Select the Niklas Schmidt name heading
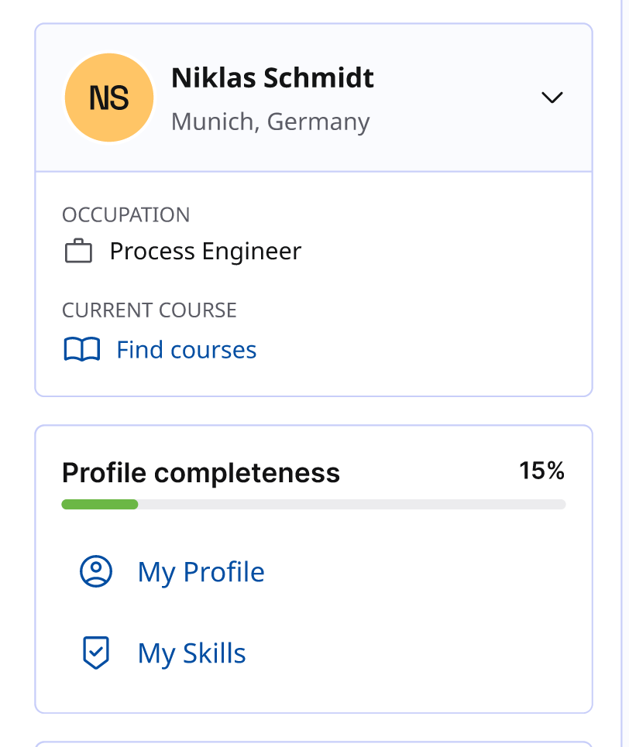Screen dimensions: 629x747 273,78
